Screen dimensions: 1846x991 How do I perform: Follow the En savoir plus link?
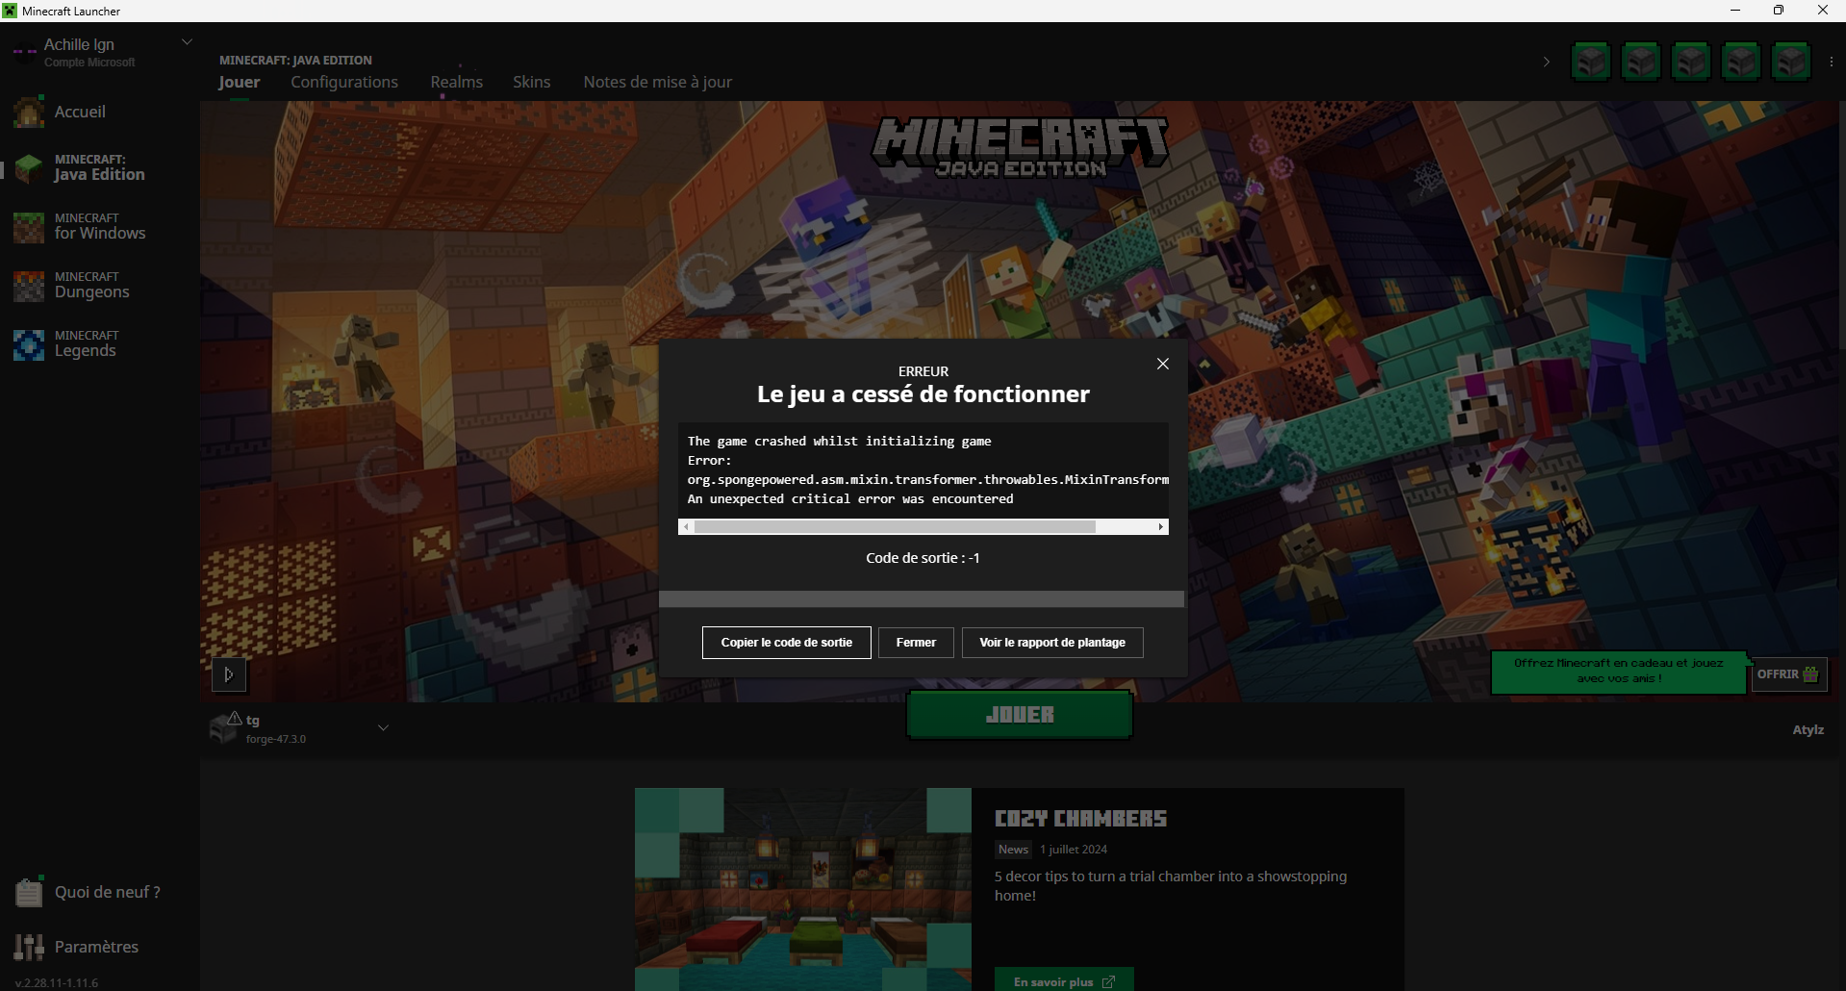pos(1064,980)
